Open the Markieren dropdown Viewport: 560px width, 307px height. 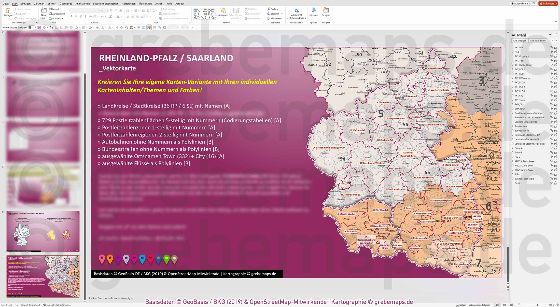coord(274,18)
